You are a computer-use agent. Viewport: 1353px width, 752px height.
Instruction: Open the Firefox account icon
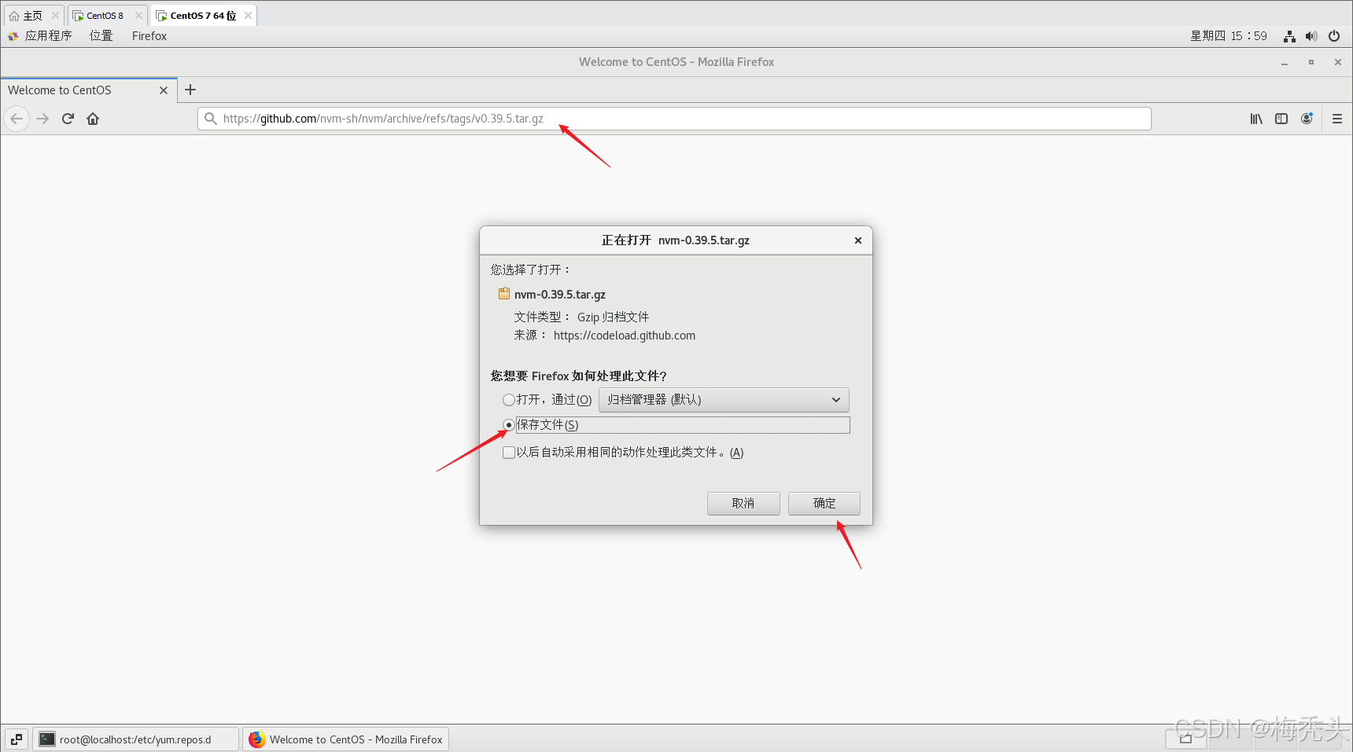pyautogui.click(x=1307, y=119)
